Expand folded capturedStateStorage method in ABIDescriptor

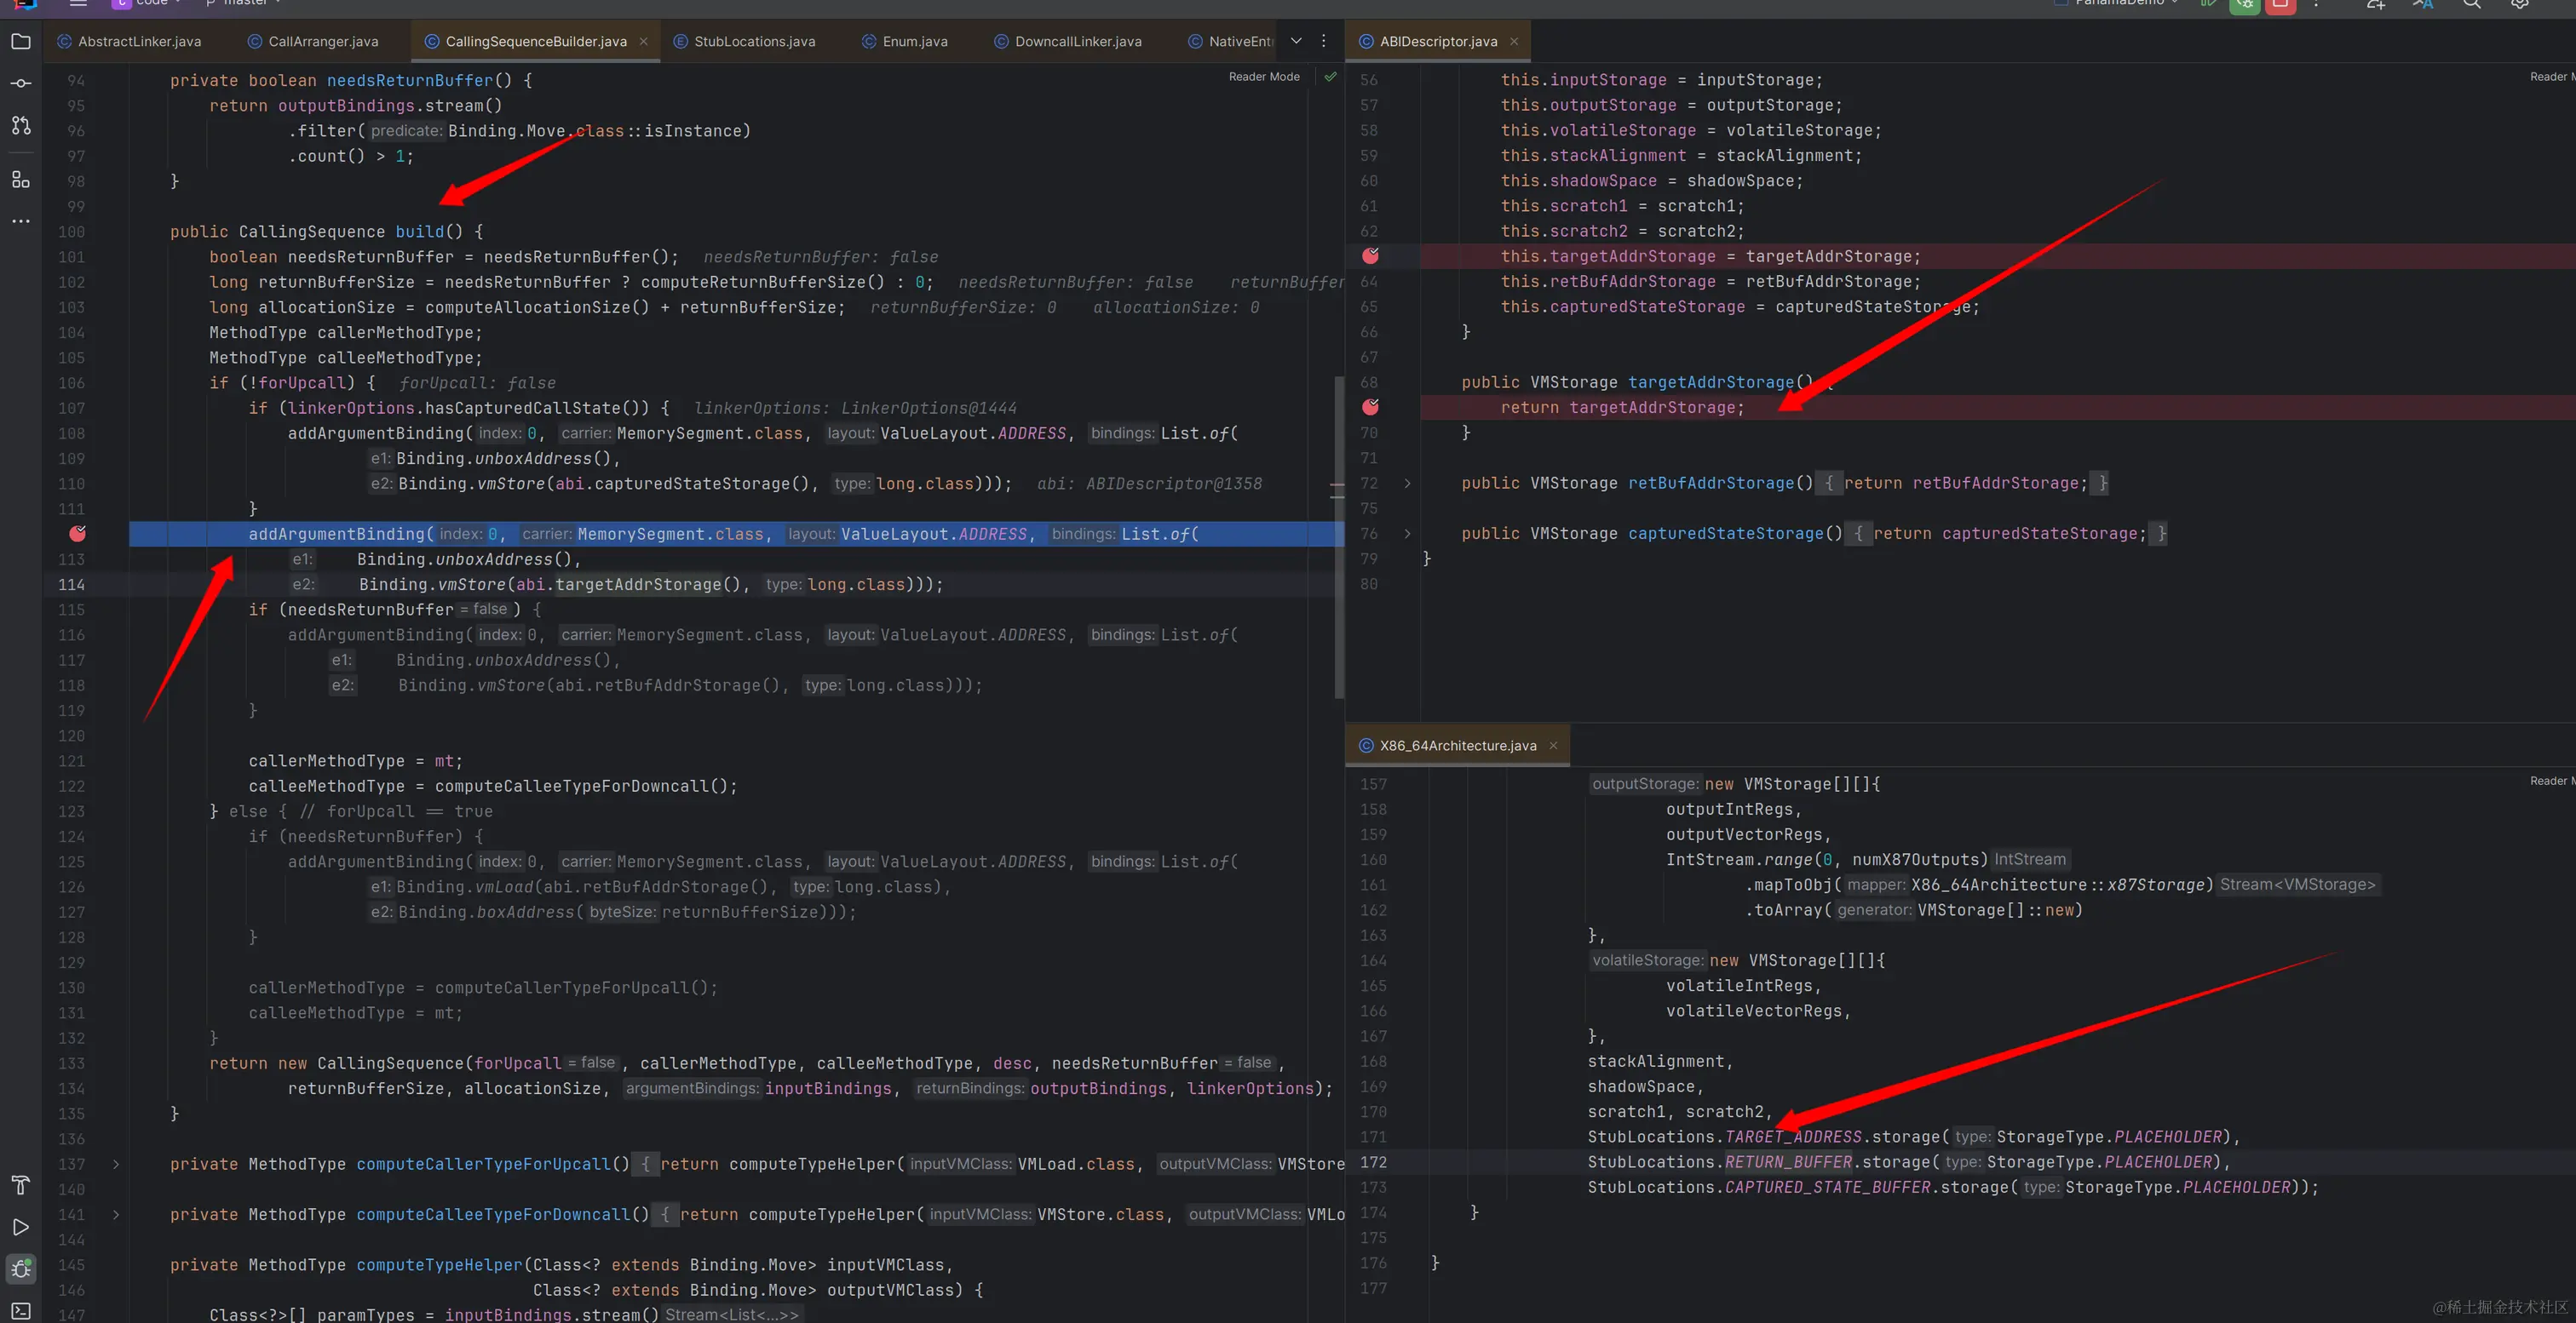(1407, 534)
